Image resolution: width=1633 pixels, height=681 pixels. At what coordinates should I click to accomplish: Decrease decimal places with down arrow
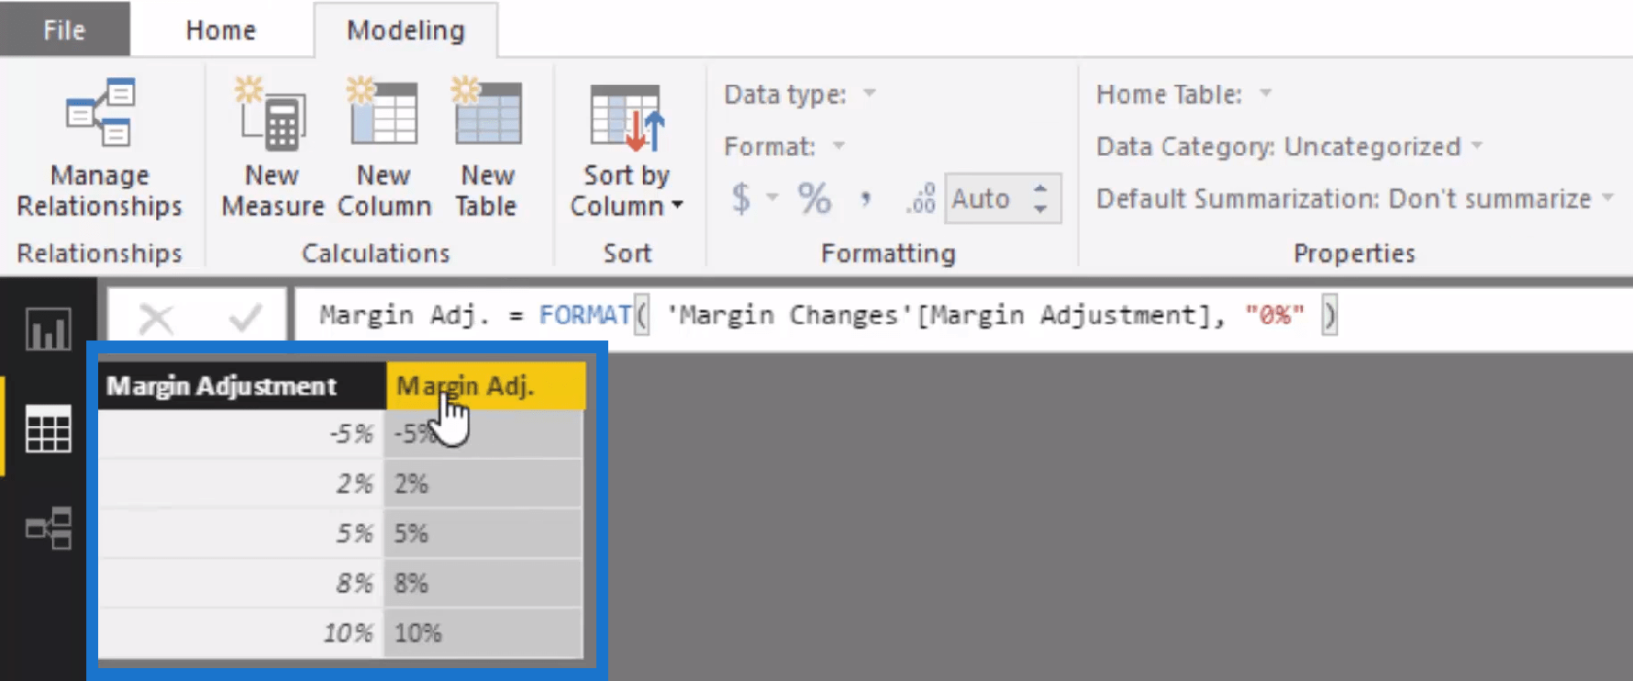coord(1040,209)
